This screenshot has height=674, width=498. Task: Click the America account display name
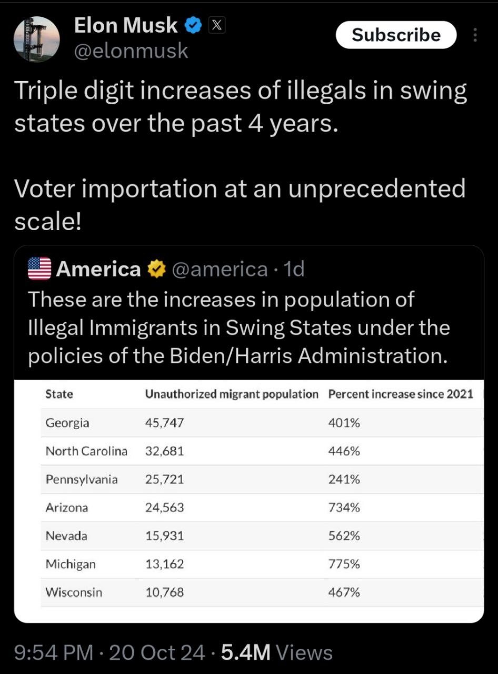(98, 269)
